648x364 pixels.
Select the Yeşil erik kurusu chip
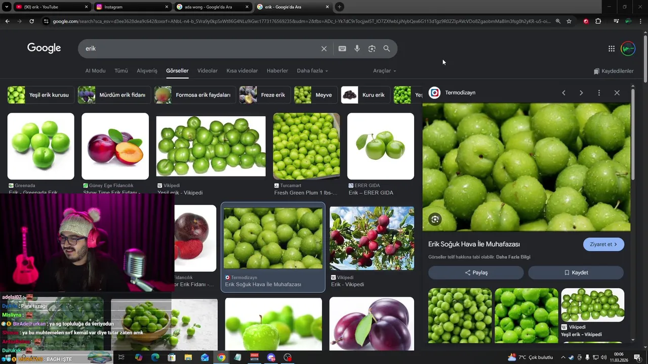click(x=40, y=95)
